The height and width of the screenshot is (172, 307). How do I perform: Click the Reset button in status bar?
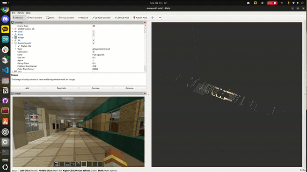(15, 171)
